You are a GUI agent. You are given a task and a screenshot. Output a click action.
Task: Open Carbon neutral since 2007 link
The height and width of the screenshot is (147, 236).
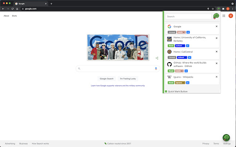point(118,144)
